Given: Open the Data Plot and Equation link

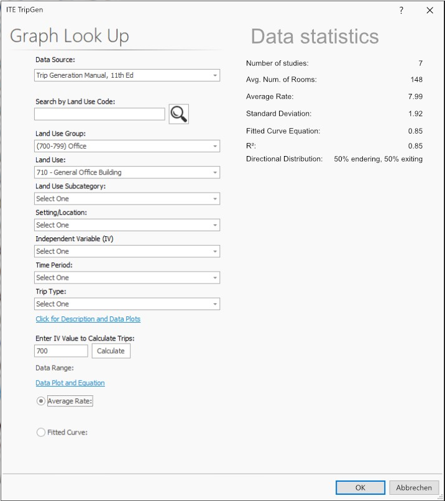Looking at the screenshot, I should [70, 383].
